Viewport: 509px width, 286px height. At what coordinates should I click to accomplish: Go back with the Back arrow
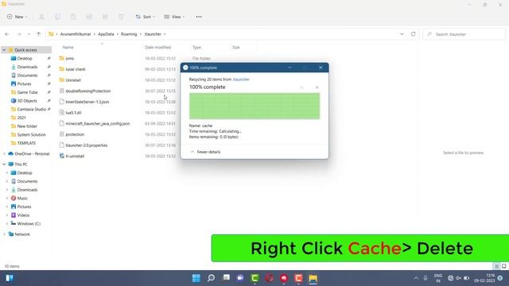7,34
